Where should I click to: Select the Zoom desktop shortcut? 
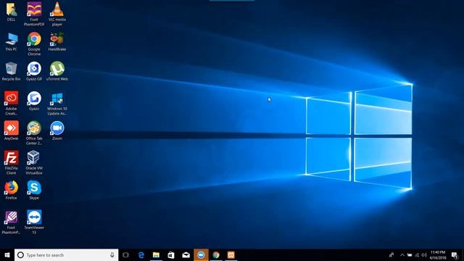coord(57,130)
